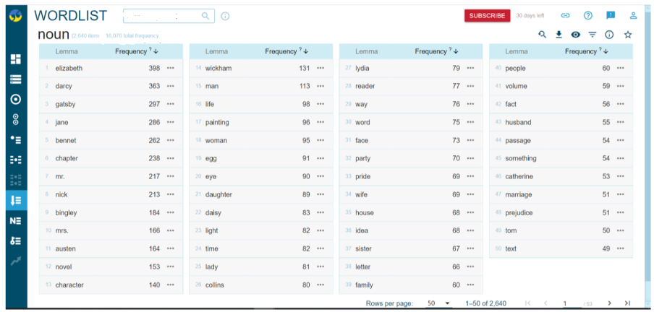Expand the options menu for elizabeth
654x312 pixels.
click(171, 68)
